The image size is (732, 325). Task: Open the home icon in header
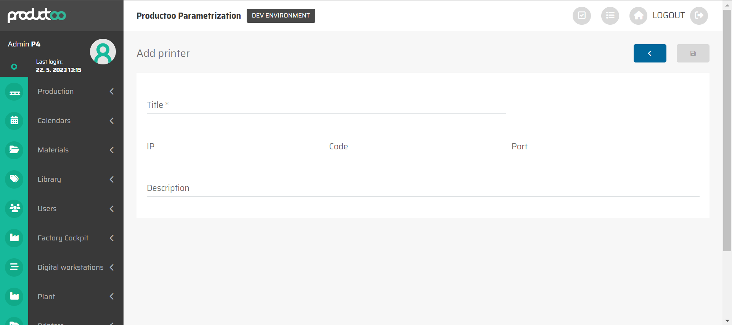pyautogui.click(x=638, y=16)
